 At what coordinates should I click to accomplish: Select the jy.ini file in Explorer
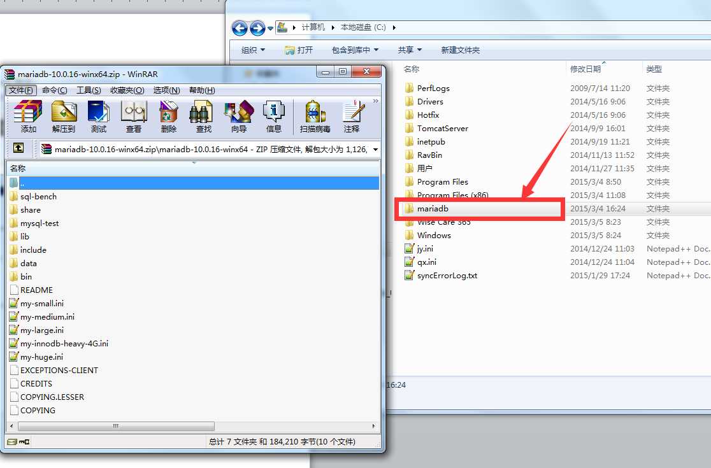[419, 249]
